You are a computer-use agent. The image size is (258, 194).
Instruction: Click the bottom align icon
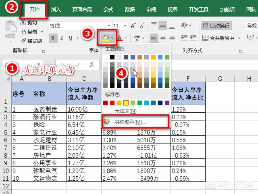pos(172,27)
